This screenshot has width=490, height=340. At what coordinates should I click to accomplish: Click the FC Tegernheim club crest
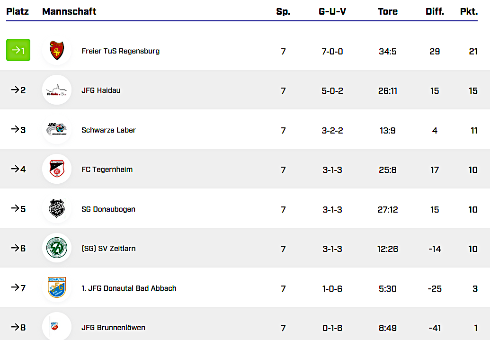pos(57,169)
